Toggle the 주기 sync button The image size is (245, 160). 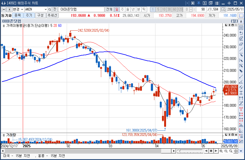click(x=29, y=15)
